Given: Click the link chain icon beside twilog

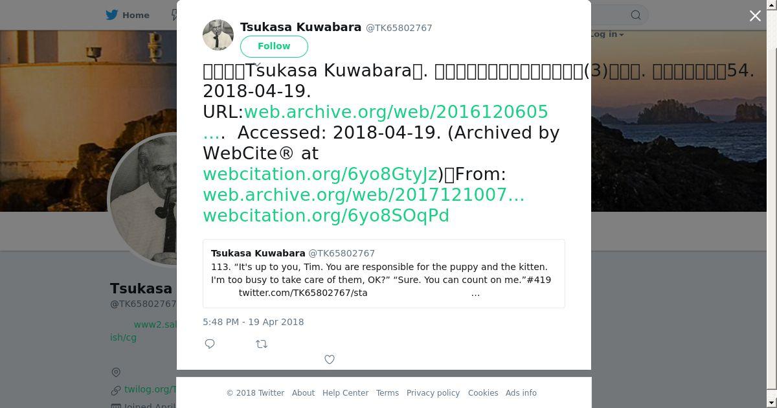Looking at the screenshot, I should point(116,390).
